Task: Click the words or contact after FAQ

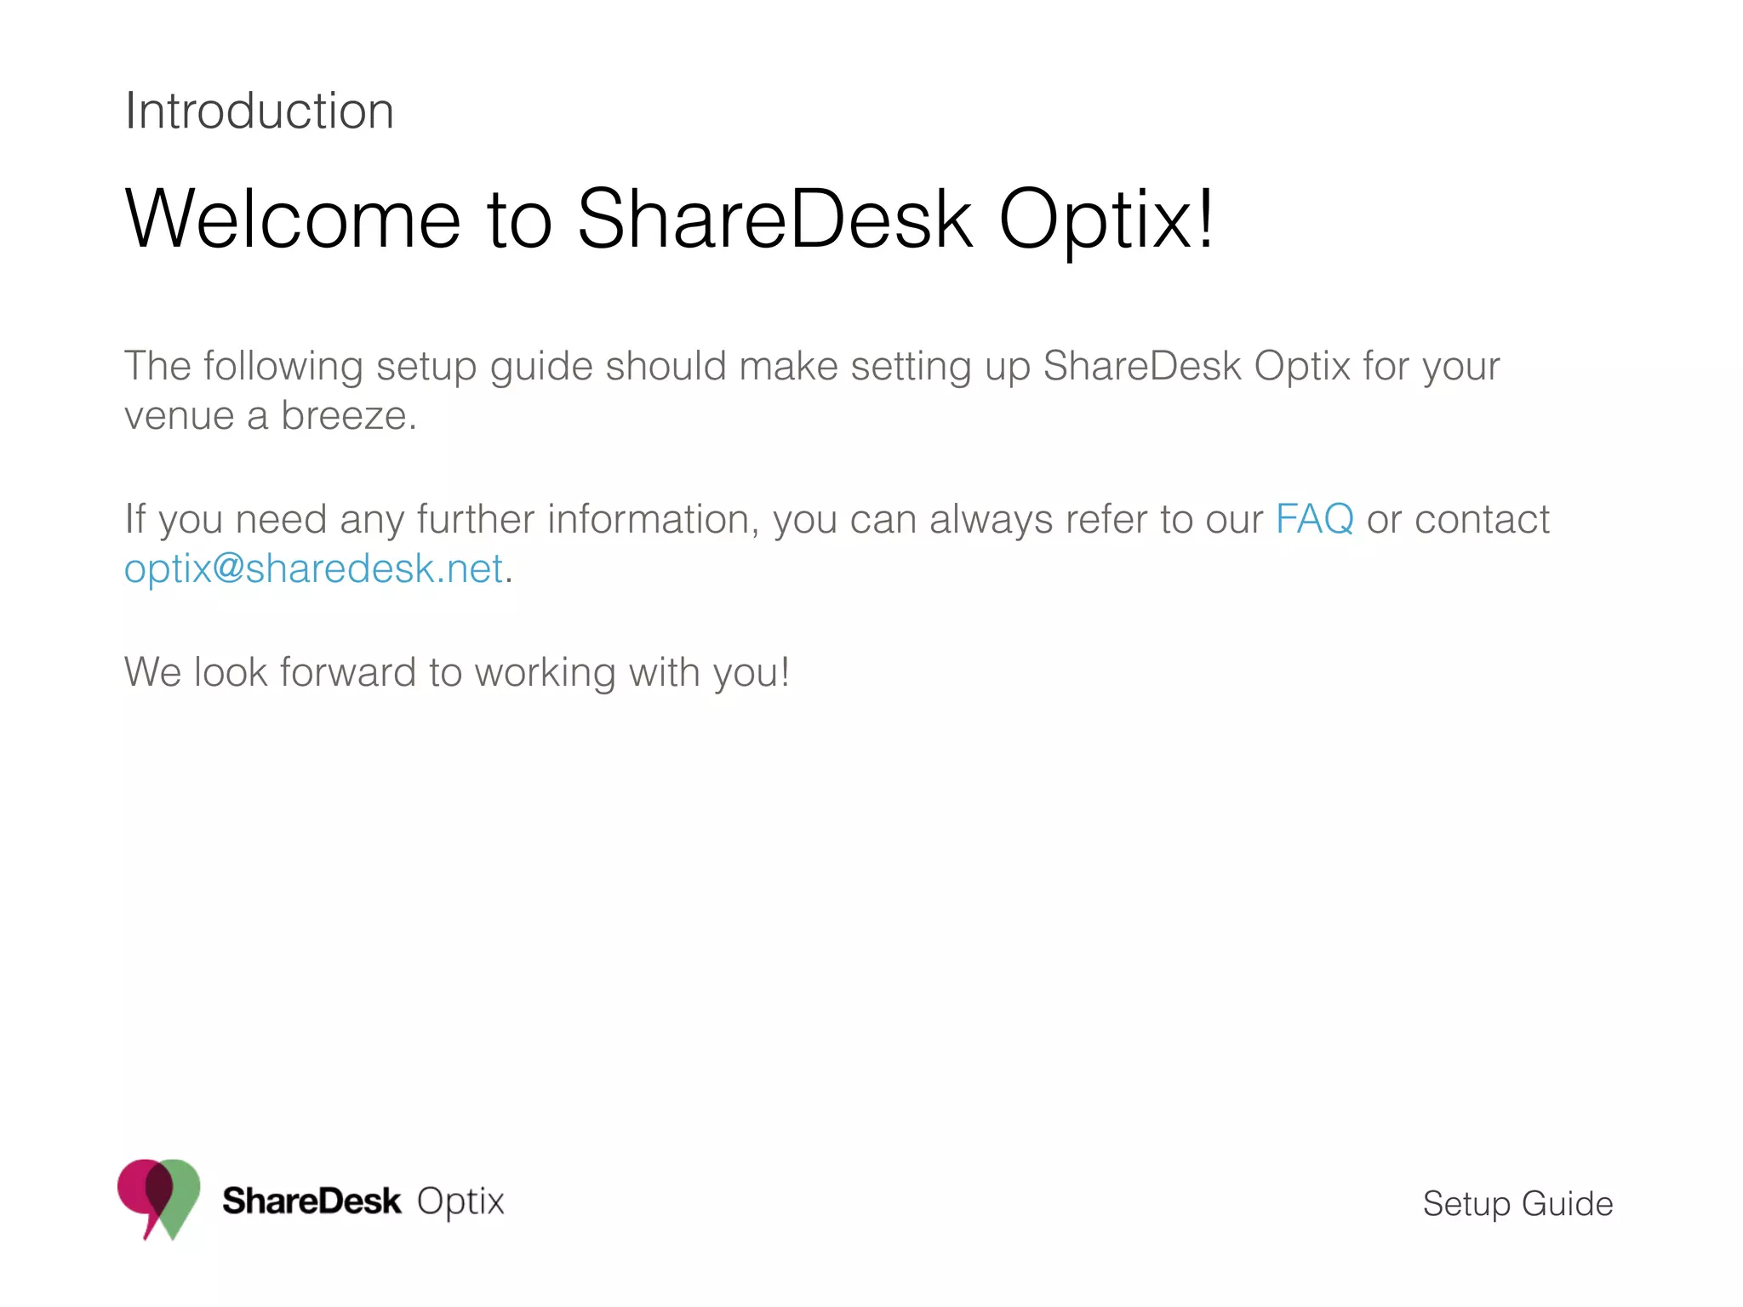Action: [x=1458, y=520]
